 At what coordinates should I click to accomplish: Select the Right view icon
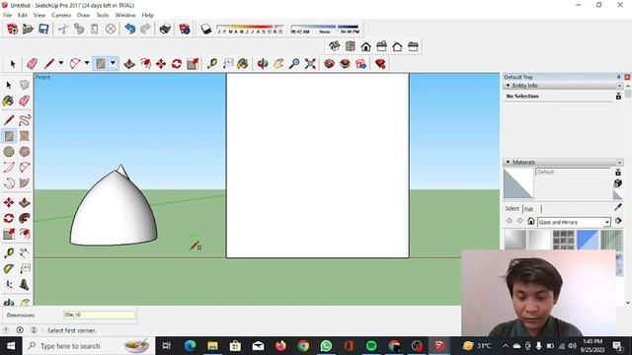(x=381, y=46)
